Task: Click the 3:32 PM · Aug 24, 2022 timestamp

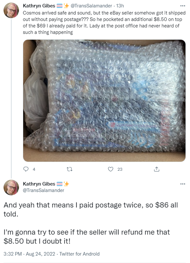Action: [29, 254]
